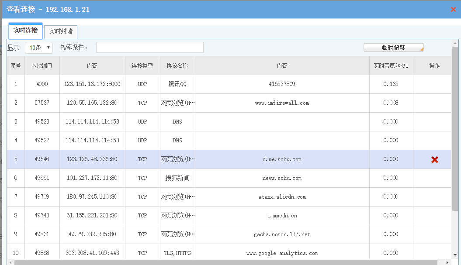This screenshot has height=265, width=461.
Task: Click the 搜索条件 search input field
Action: (149, 48)
